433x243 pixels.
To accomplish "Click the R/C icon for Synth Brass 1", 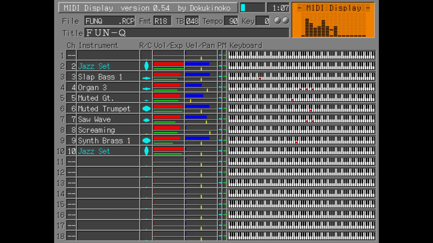I will pos(146,140).
